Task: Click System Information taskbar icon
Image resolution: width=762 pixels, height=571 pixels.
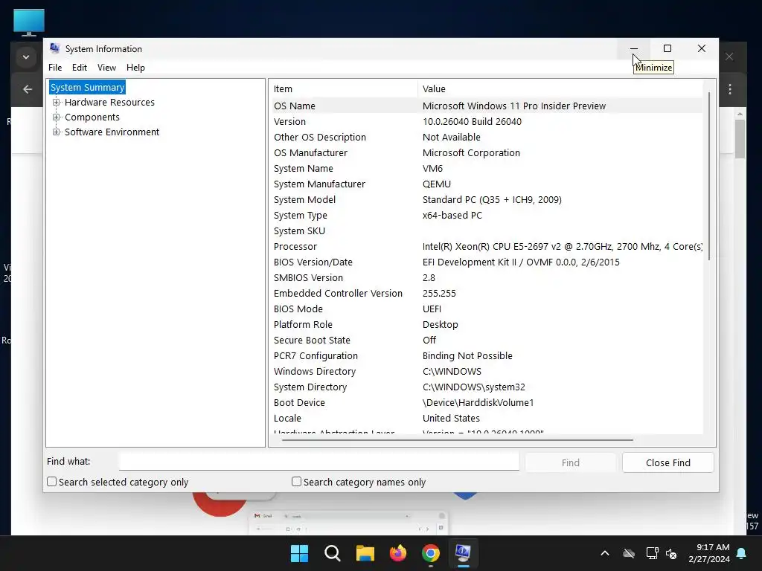Action: coord(463,553)
